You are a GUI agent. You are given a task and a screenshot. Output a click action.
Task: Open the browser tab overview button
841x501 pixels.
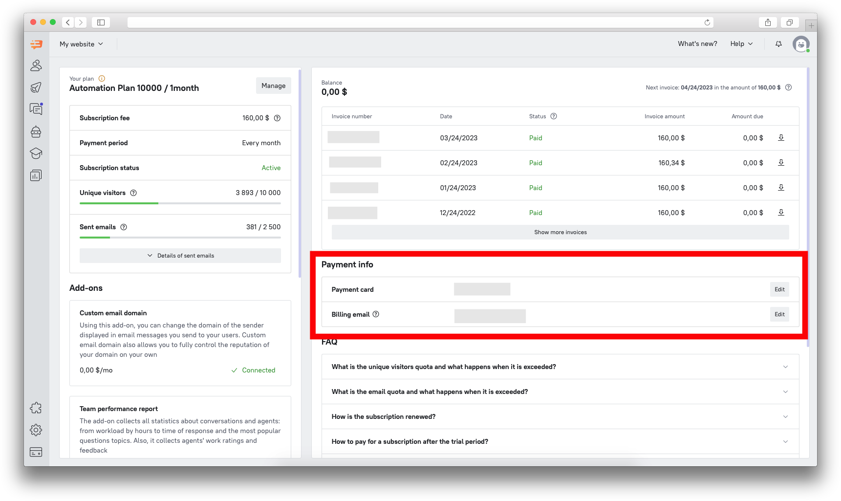click(790, 22)
